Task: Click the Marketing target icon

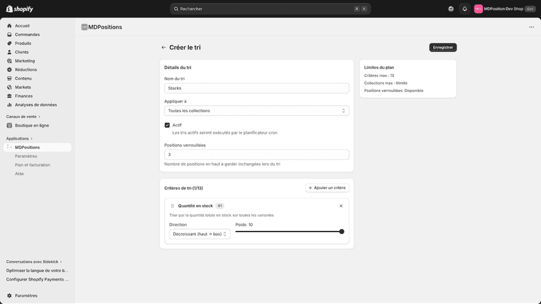Action: [x=9, y=61]
